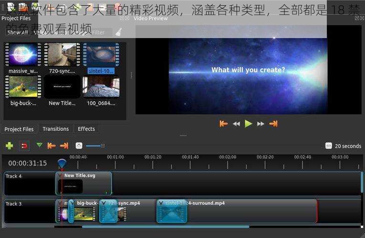Click ruler at 00:01:40 mark
365x238 pixels.
pos(190,157)
